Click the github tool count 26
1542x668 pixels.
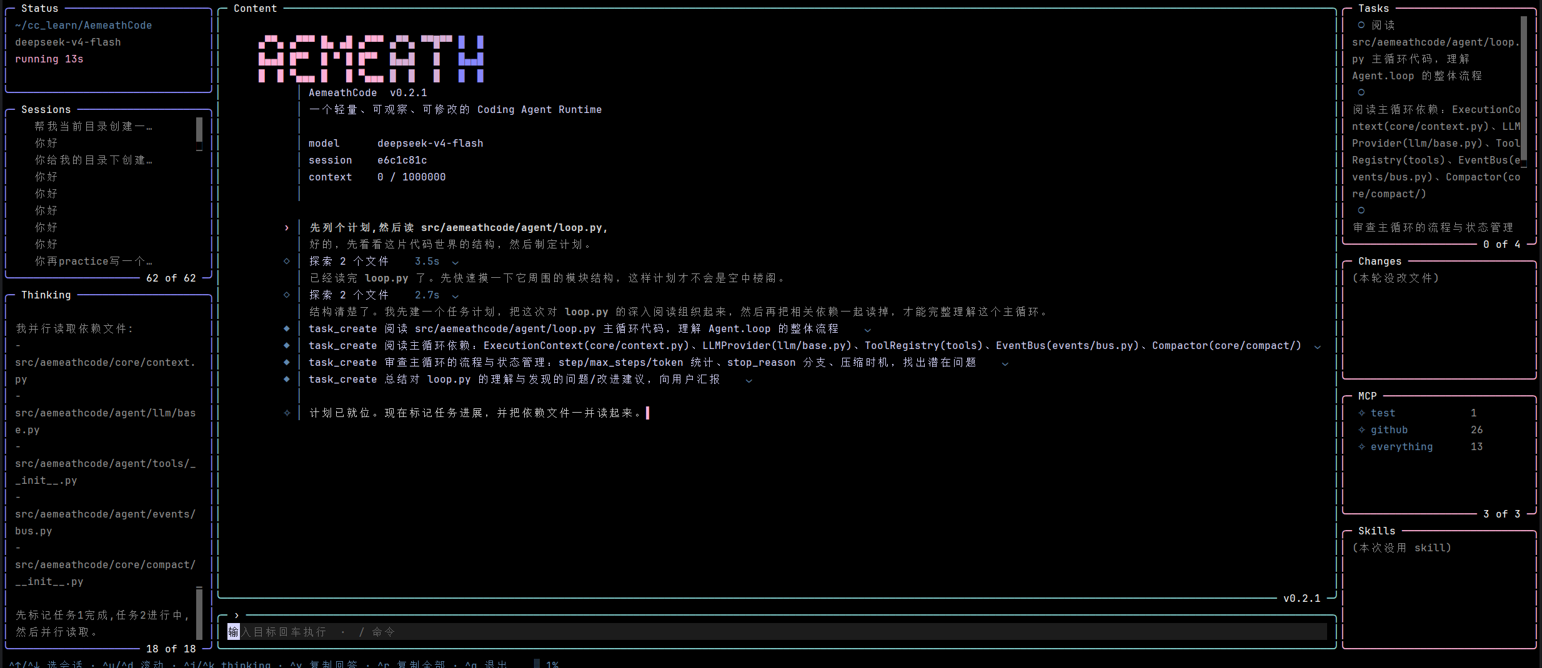point(1477,430)
